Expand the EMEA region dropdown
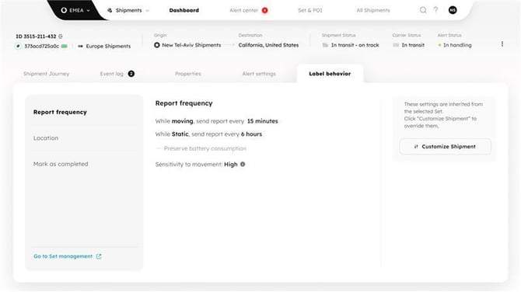 75,10
